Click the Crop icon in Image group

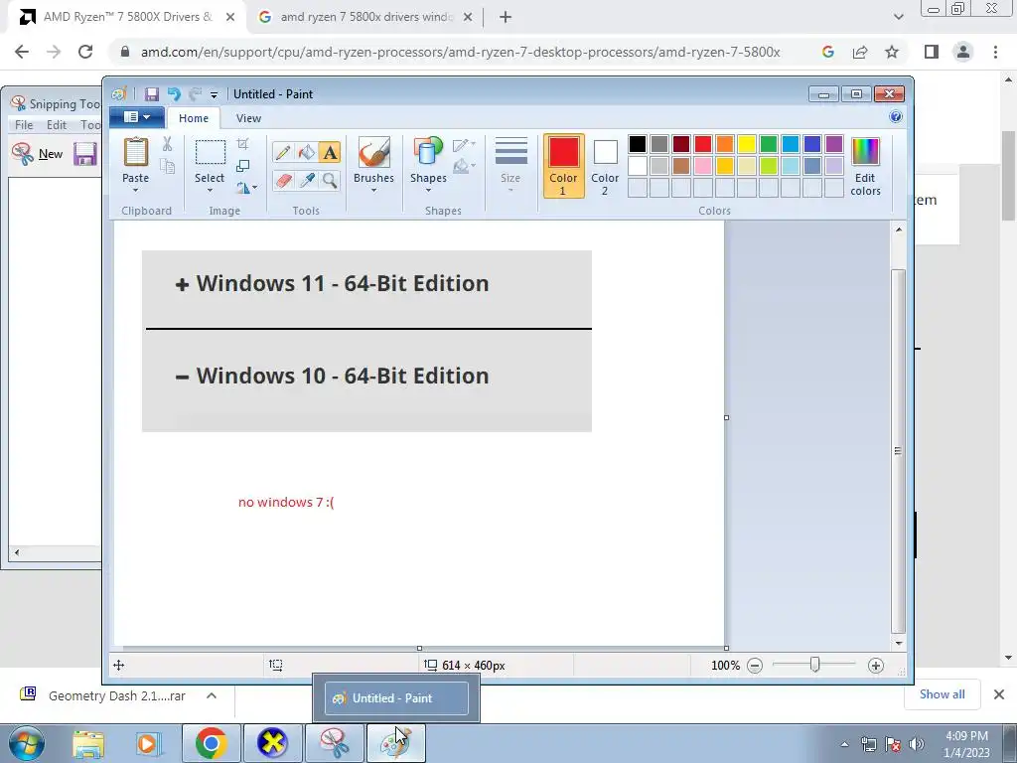click(x=243, y=144)
